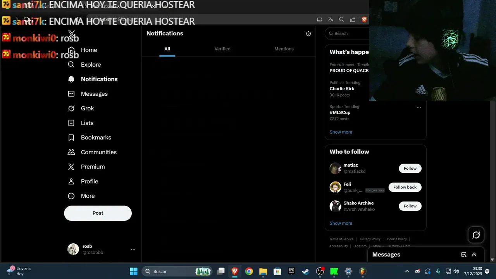Screen dimensions: 496x279
Task: Open notification settings gear icon
Action: pos(308,34)
